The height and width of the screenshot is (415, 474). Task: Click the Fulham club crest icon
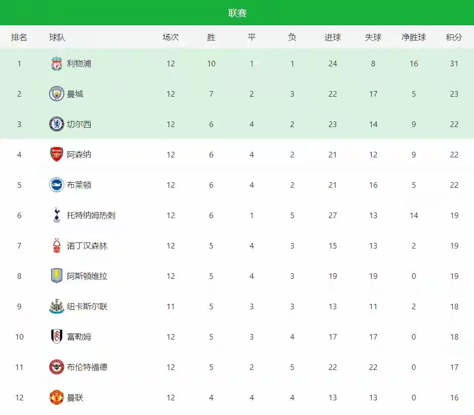pos(56,337)
